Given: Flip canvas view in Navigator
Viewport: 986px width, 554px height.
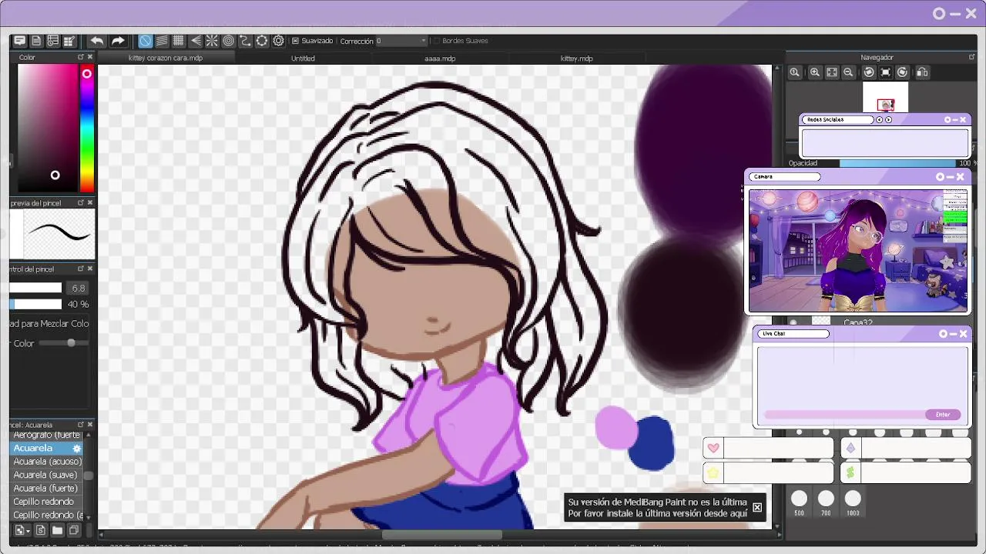Looking at the screenshot, I should (922, 72).
